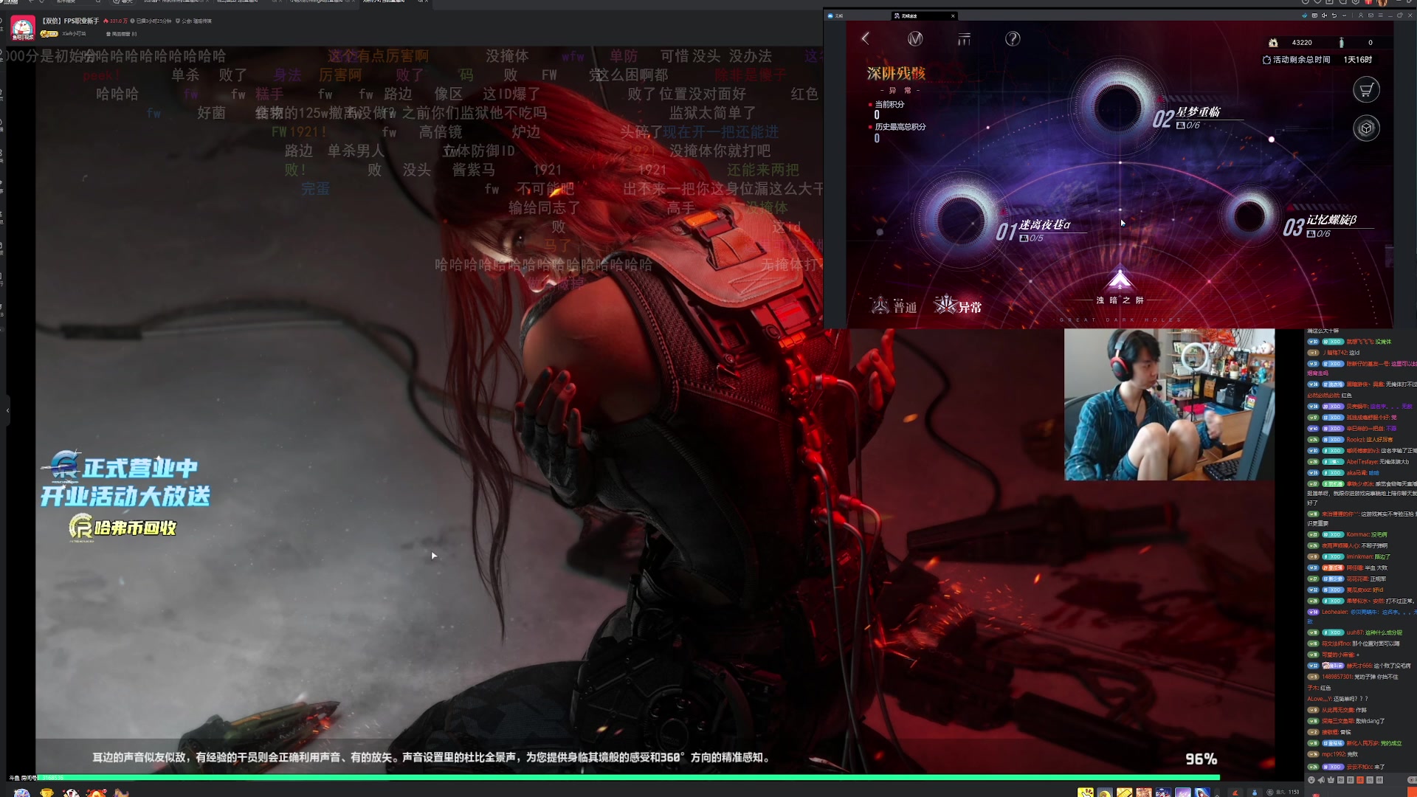Seek on the green stream progress bar
Screen dimensions: 1417x797
(x=627, y=777)
